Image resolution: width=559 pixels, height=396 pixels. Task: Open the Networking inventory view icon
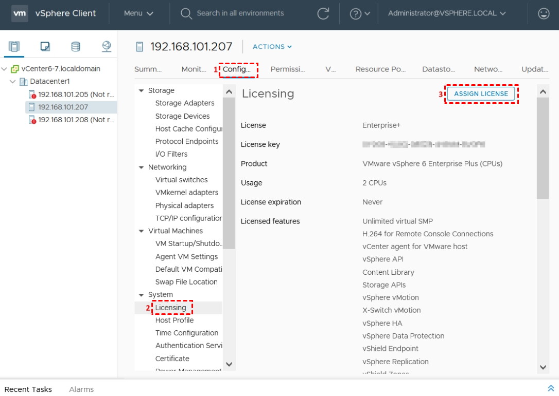[x=107, y=47]
